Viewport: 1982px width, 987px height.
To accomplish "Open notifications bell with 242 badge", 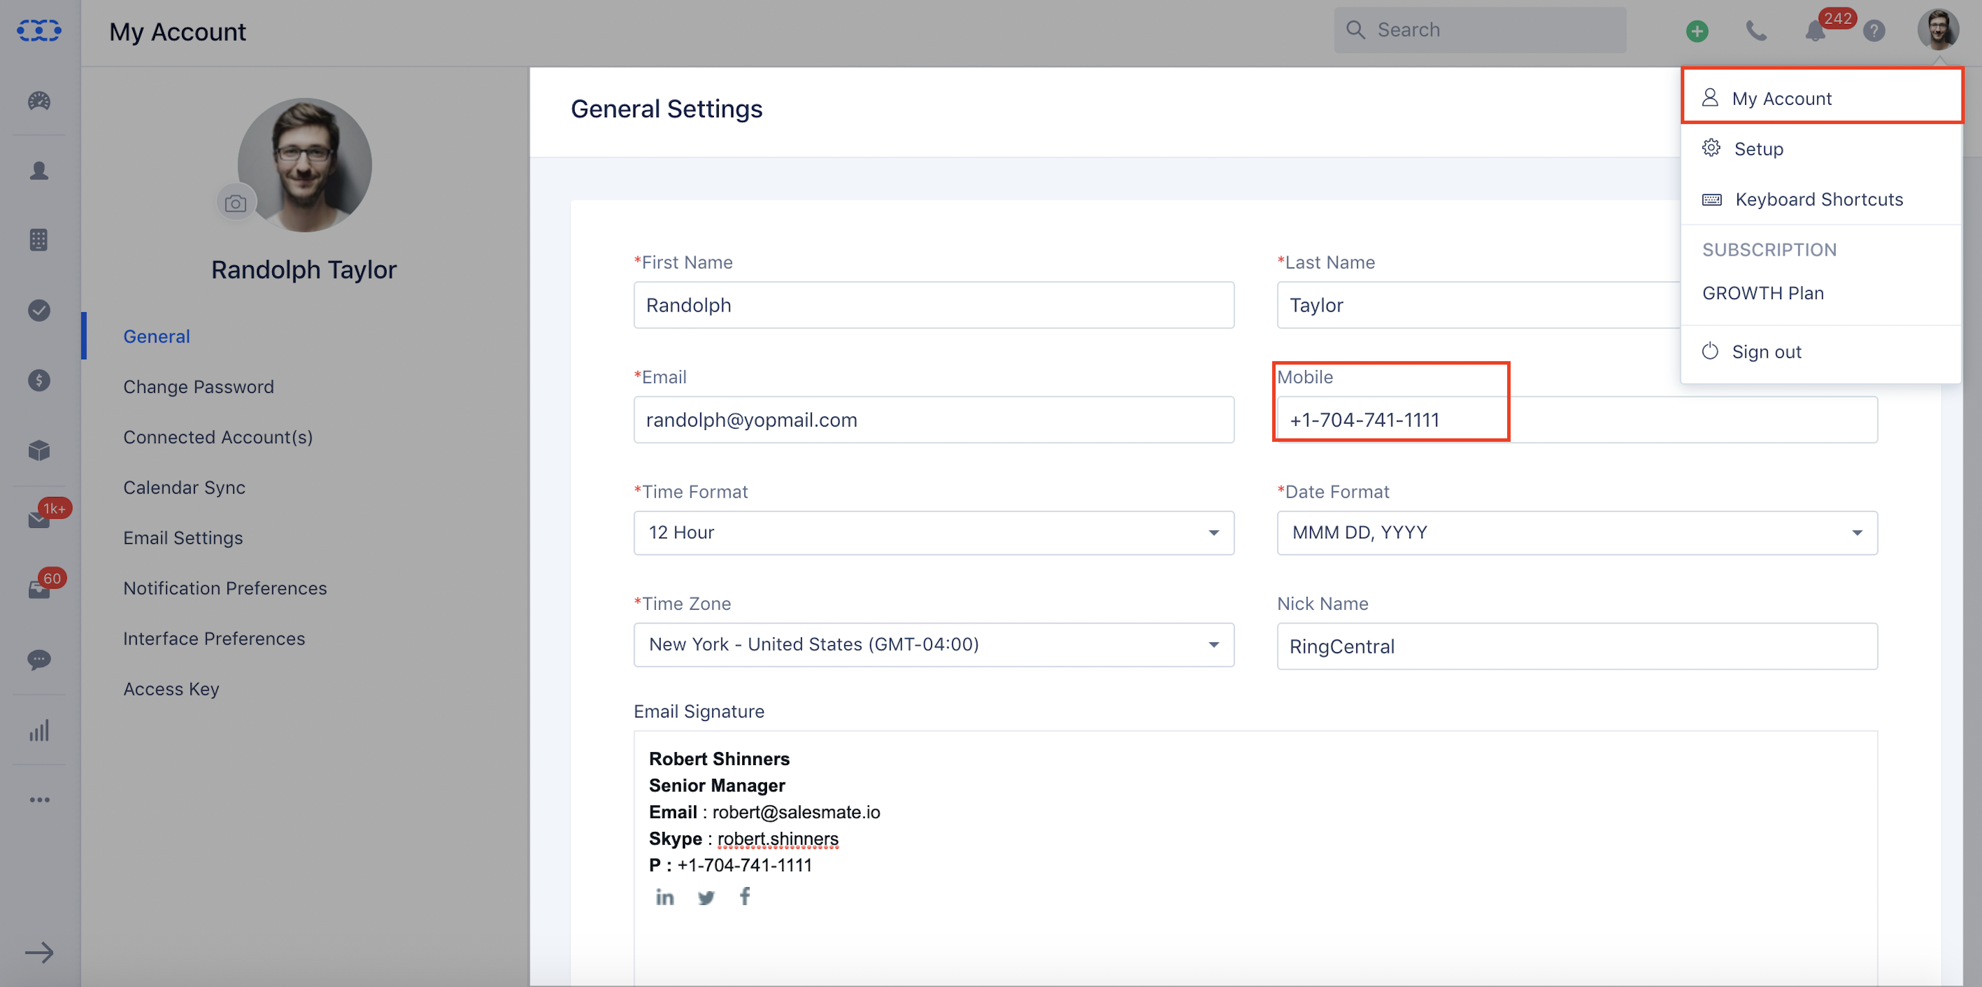I will point(1815,31).
